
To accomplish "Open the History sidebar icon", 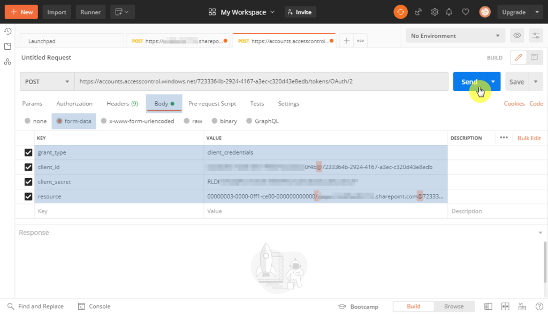I will (7, 32).
